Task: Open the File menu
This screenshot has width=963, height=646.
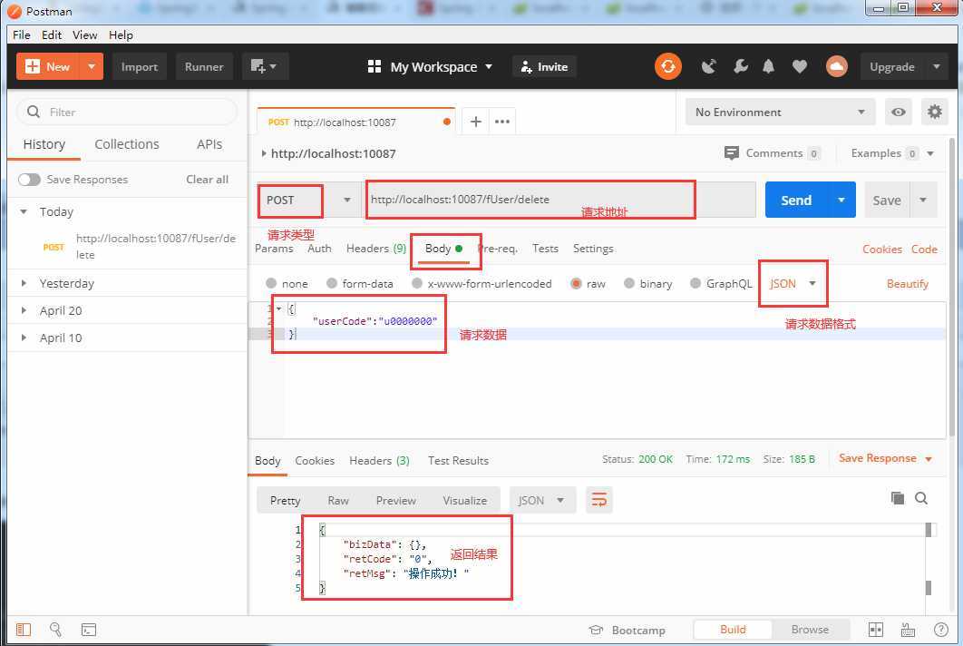Action: coord(22,35)
